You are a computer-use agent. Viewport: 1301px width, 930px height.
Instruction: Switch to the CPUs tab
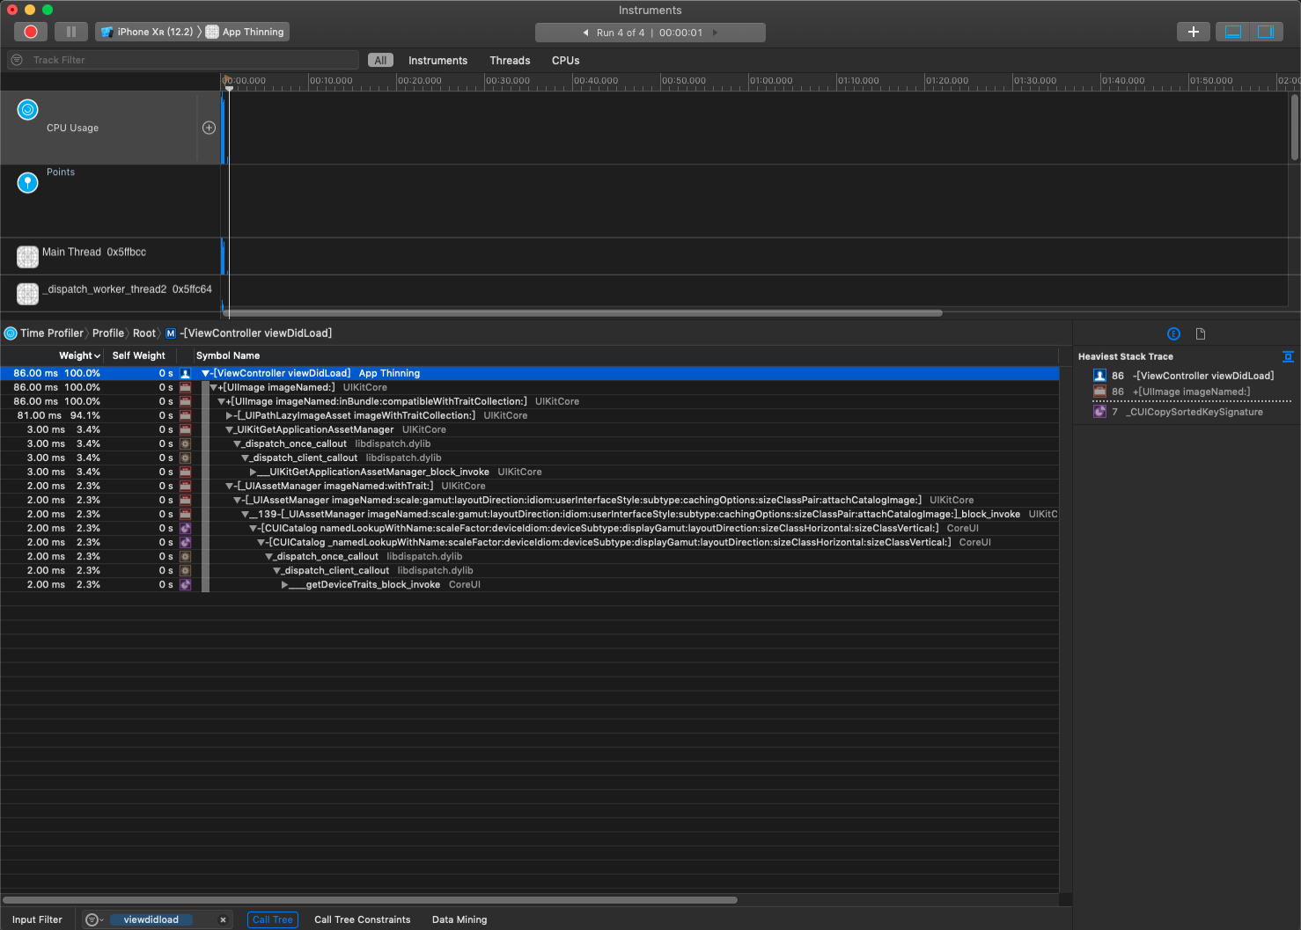pos(565,61)
